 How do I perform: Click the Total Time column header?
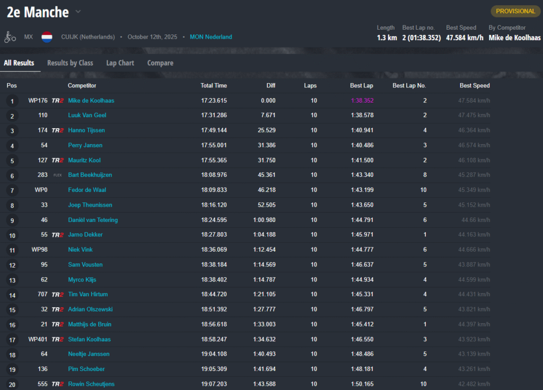click(214, 86)
